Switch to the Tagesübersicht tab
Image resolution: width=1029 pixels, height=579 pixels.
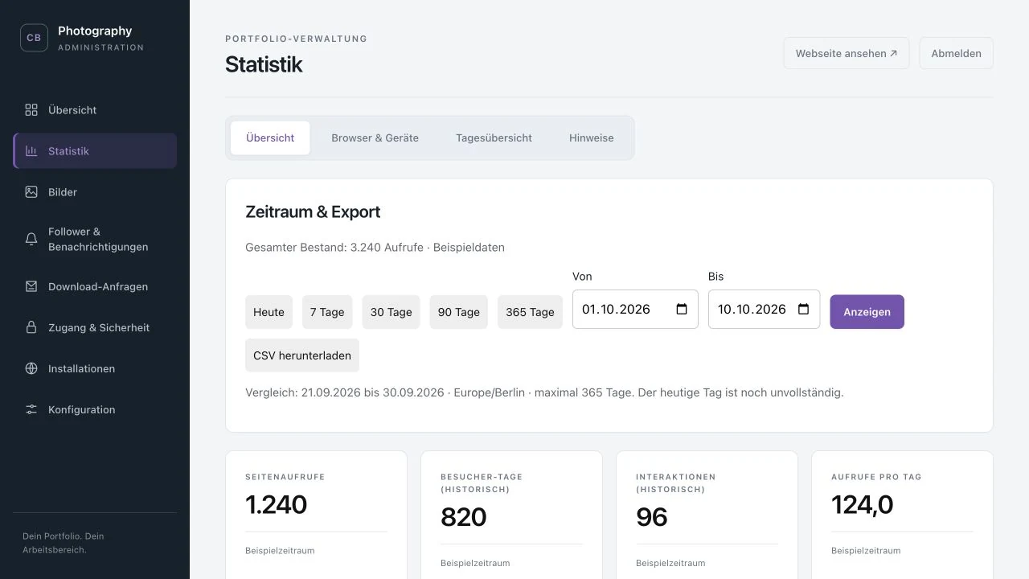(494, 138)
